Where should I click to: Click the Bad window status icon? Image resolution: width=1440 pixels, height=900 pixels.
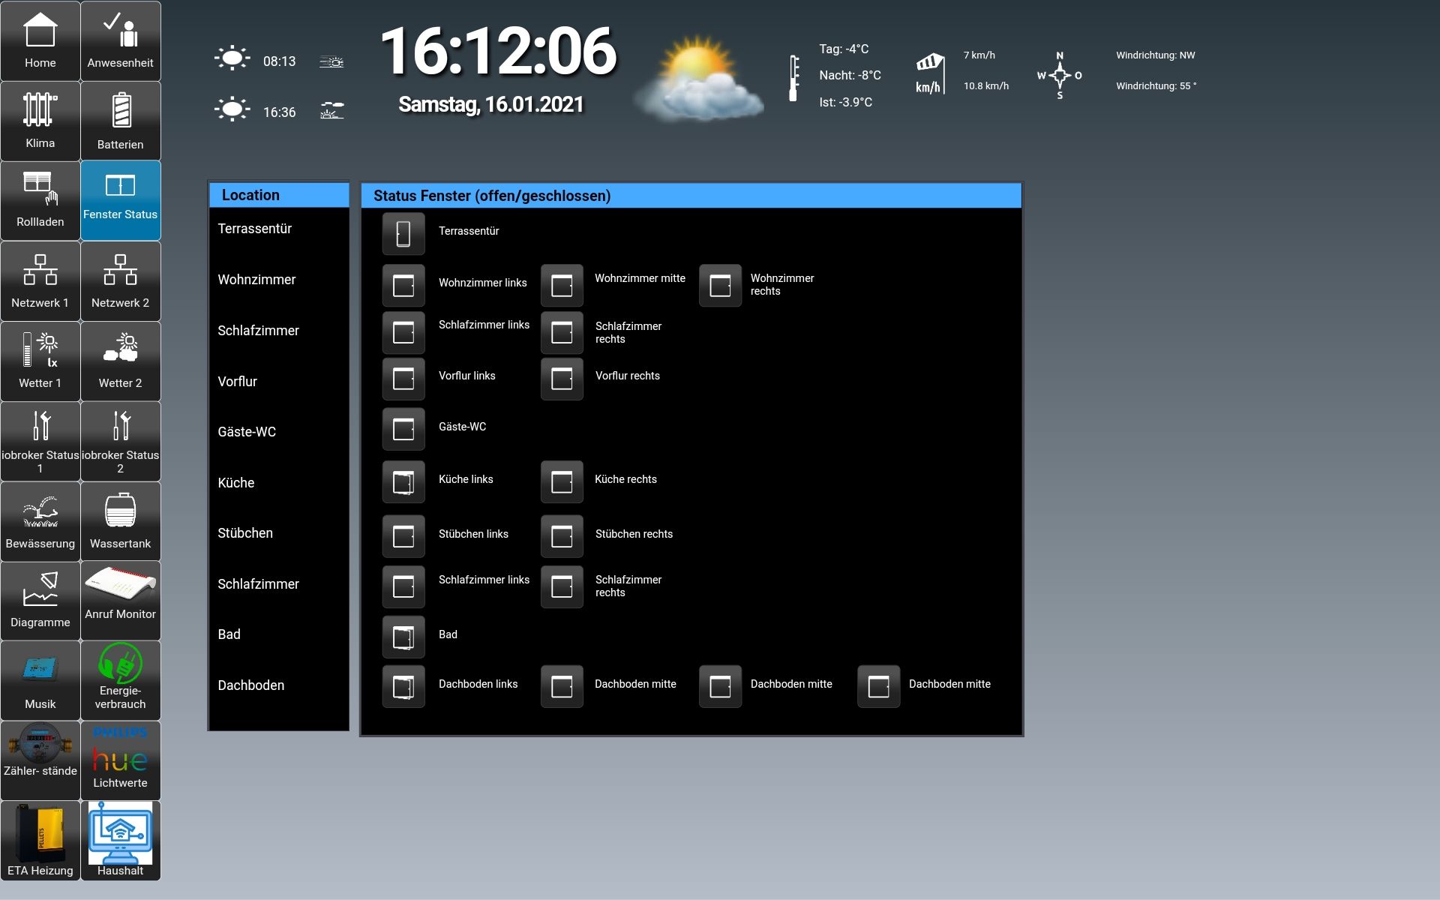click(x=403, y=637)
